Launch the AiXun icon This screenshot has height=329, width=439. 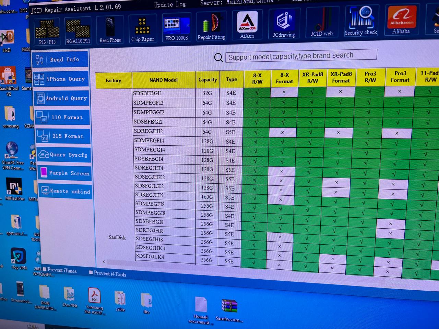[247, 25]
